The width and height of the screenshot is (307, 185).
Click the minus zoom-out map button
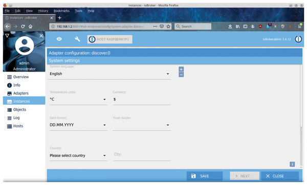[181, 75]
